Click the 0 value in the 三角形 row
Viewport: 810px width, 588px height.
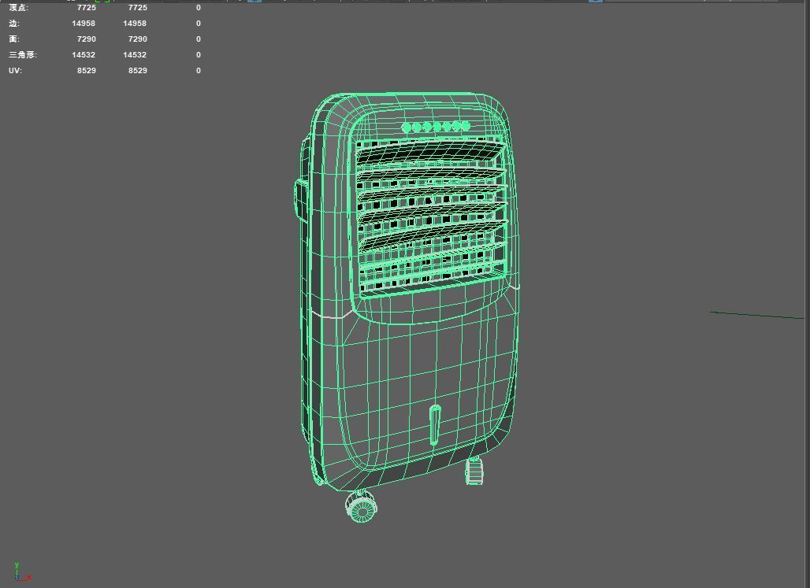pos(199,55)
